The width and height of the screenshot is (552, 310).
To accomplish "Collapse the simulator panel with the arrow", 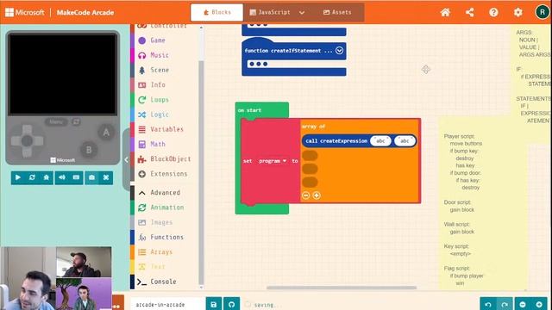I will point(126,160).
